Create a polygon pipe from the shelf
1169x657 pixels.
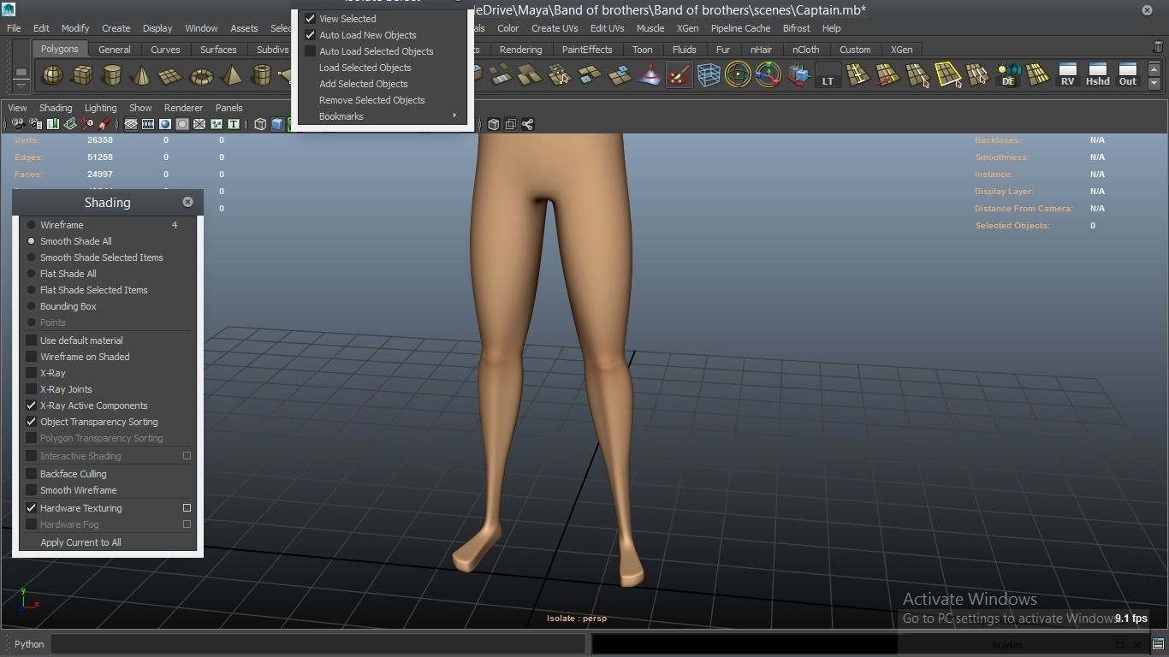coord(261,75)
